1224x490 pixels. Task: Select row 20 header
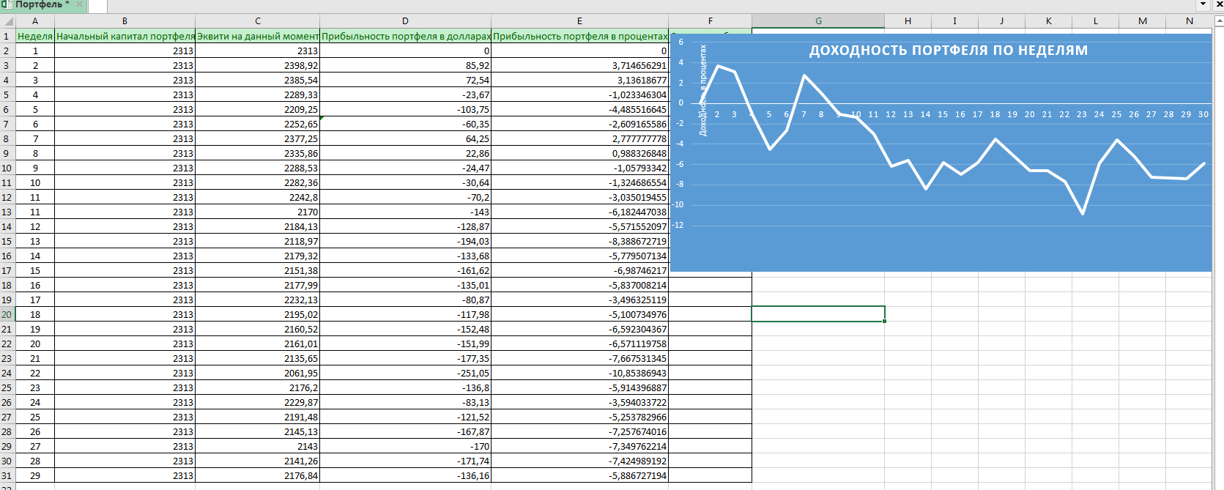(x=7, y=314)
